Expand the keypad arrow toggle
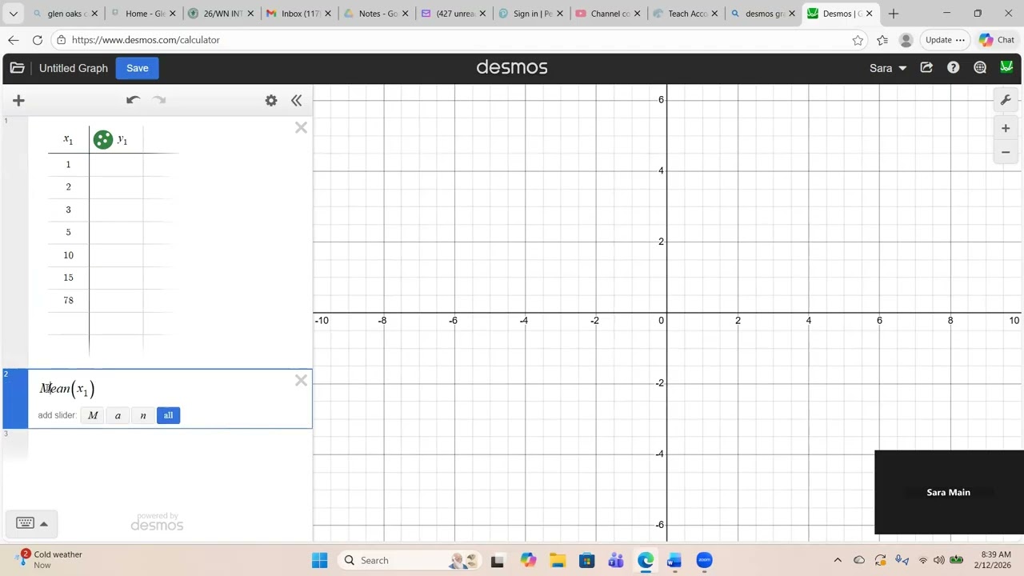This screenshot has height=576, width=1024. [x=44, y=524]
